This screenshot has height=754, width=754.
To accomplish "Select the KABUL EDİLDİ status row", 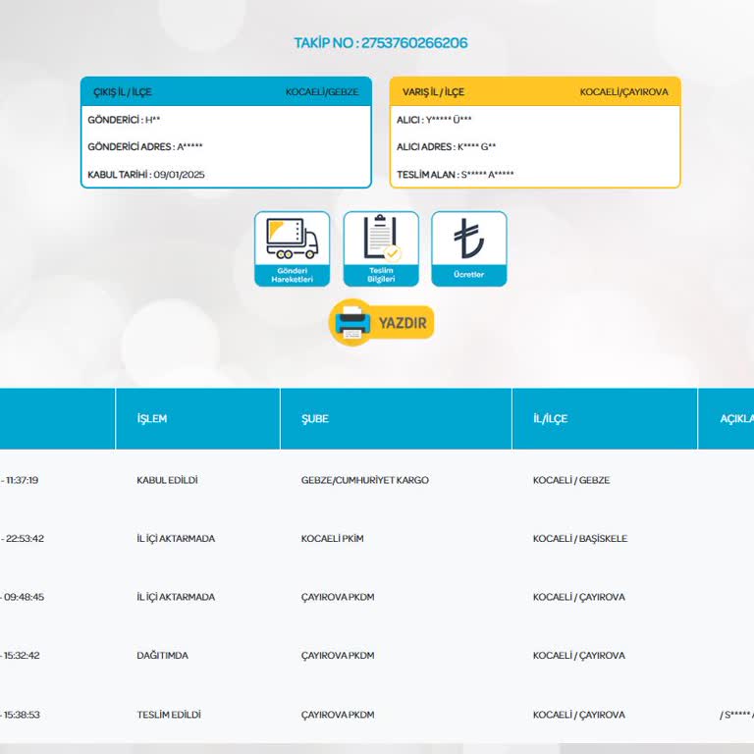I will pos(167,480).
